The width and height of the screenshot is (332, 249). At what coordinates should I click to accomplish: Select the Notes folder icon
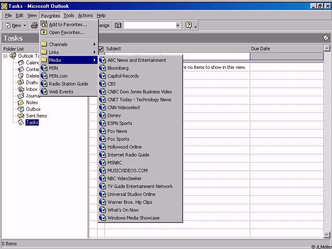(x=21, y=103)
